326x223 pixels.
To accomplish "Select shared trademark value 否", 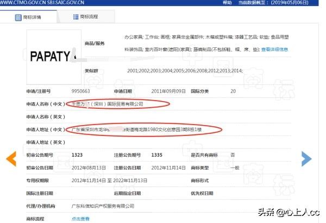I will [233, 155].
